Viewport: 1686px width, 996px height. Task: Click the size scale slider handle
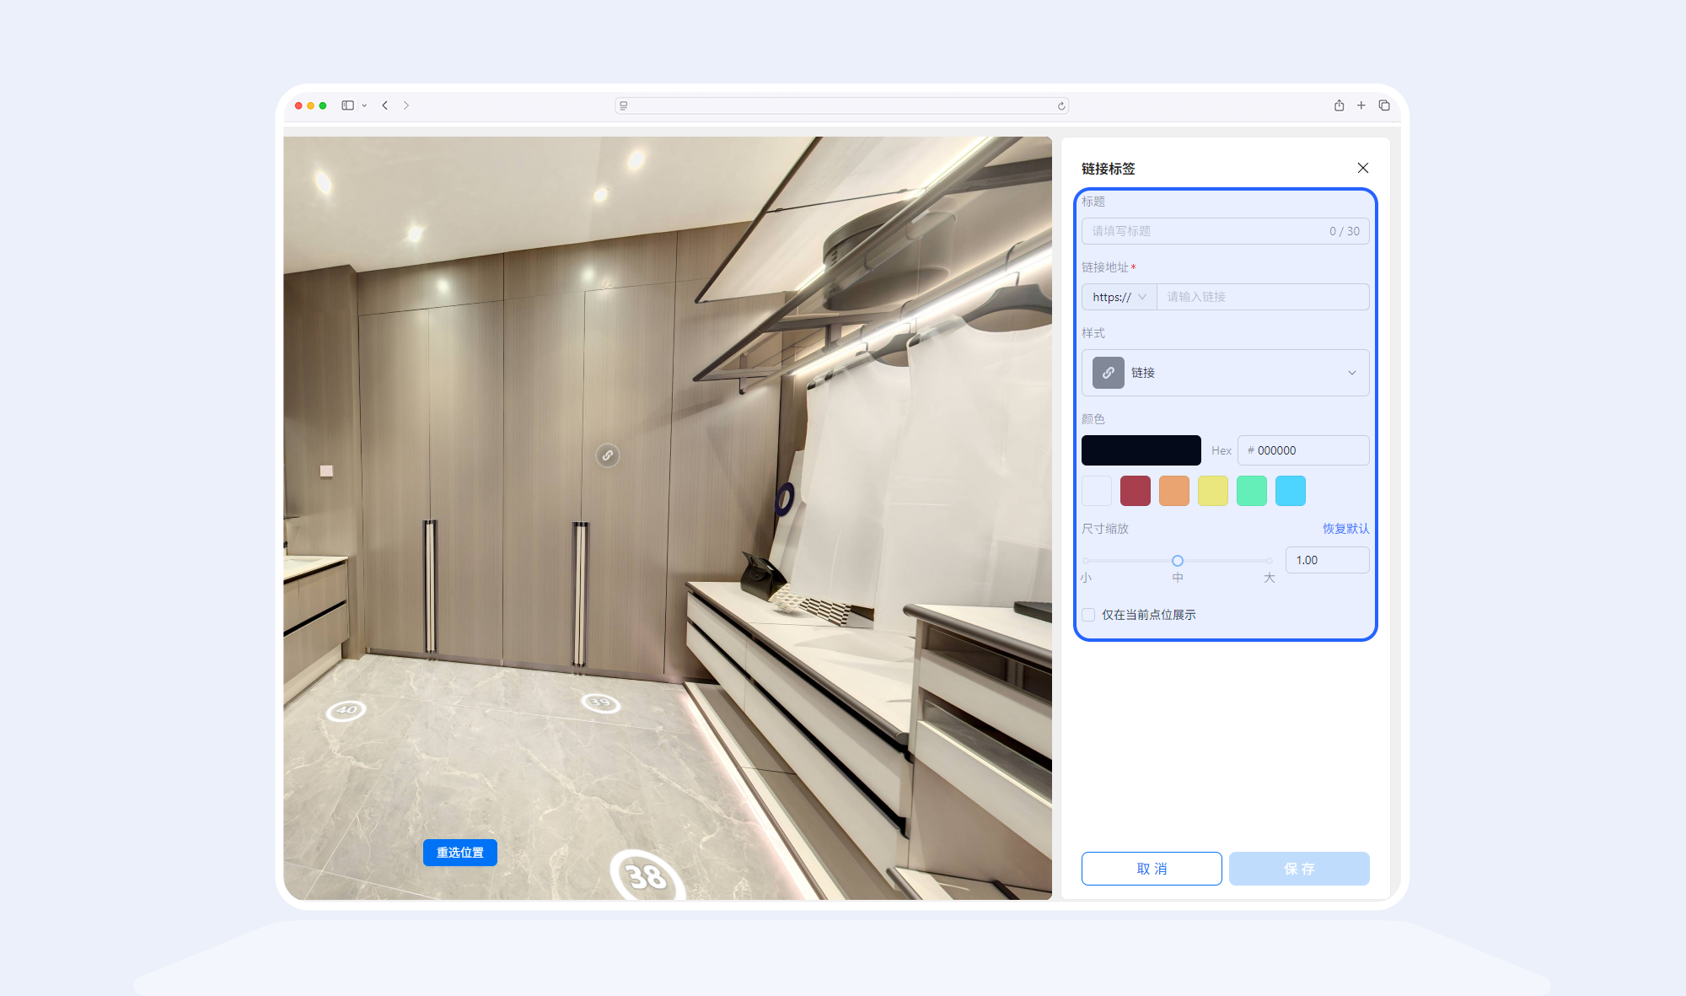(x=1178, y=561)
